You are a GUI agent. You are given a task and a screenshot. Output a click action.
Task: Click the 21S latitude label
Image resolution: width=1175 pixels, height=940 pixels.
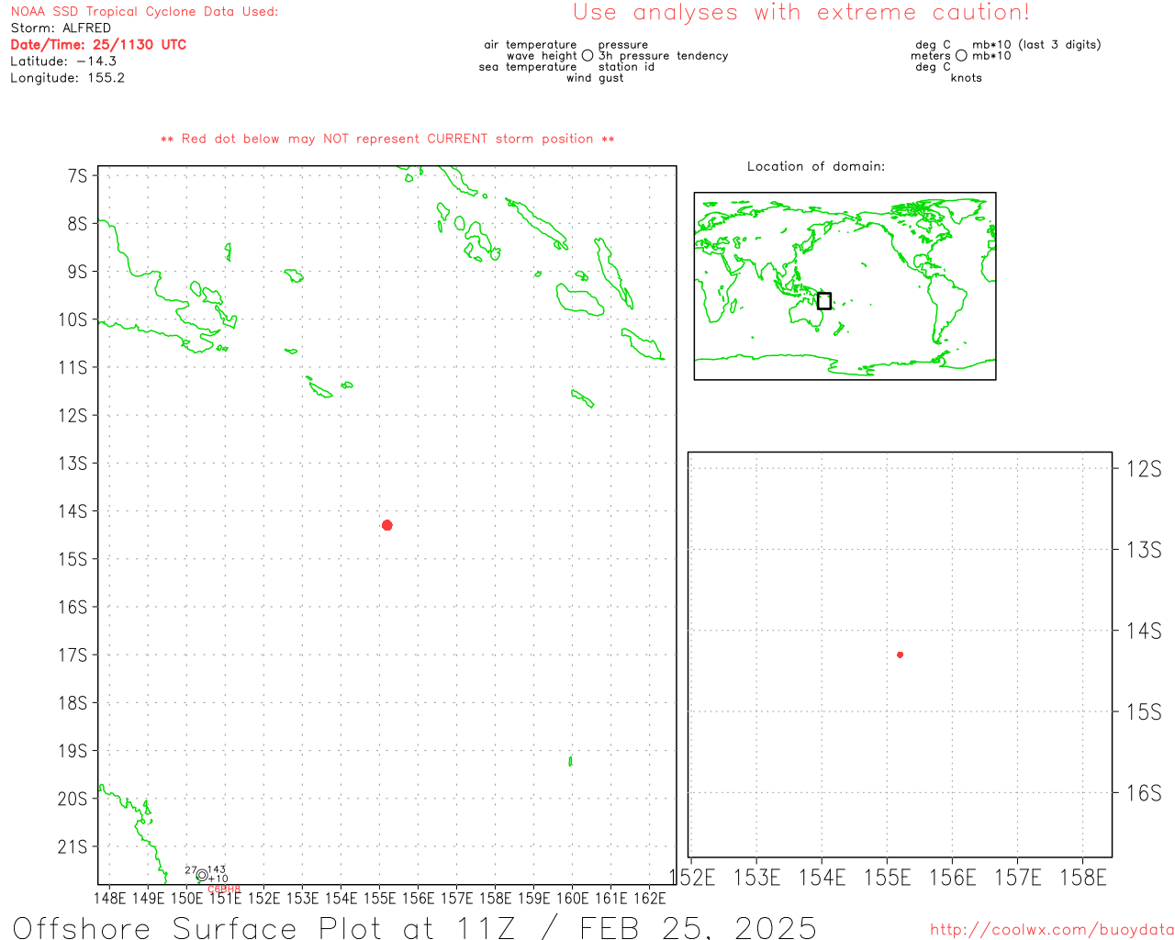point(73,847)
